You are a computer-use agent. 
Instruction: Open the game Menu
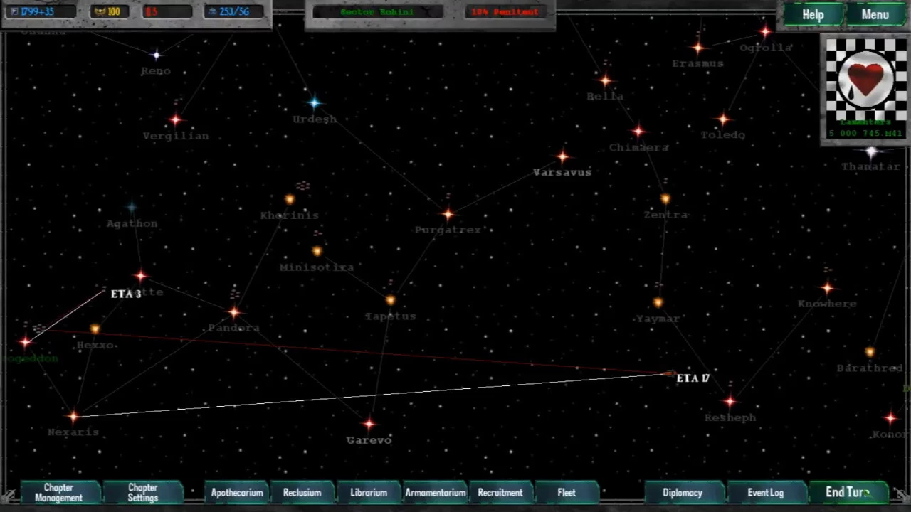(875, 14)
